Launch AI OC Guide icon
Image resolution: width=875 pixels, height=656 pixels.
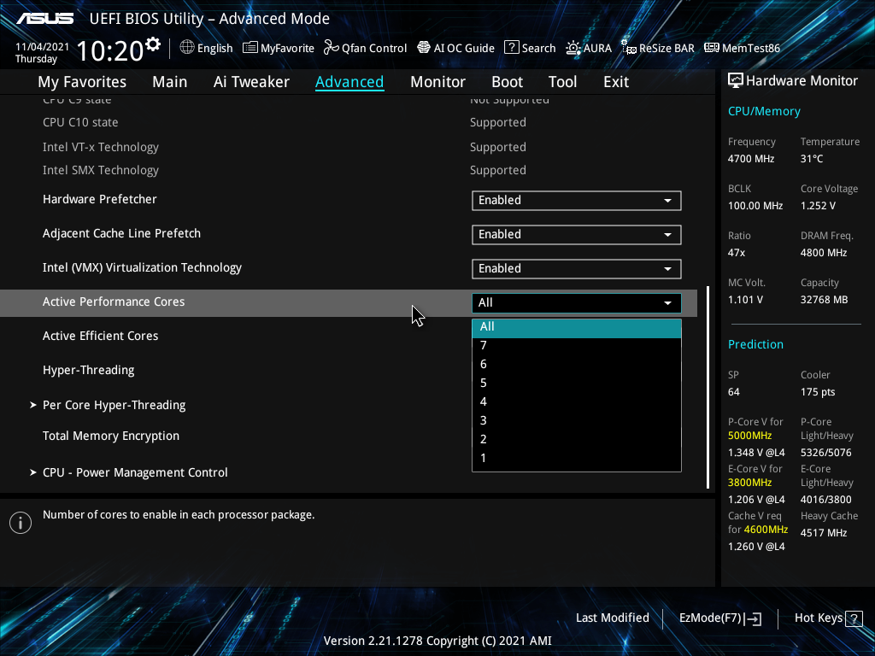(424, 48)
